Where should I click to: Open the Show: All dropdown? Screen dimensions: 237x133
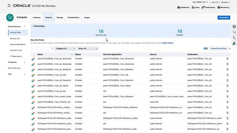(88, 48)
